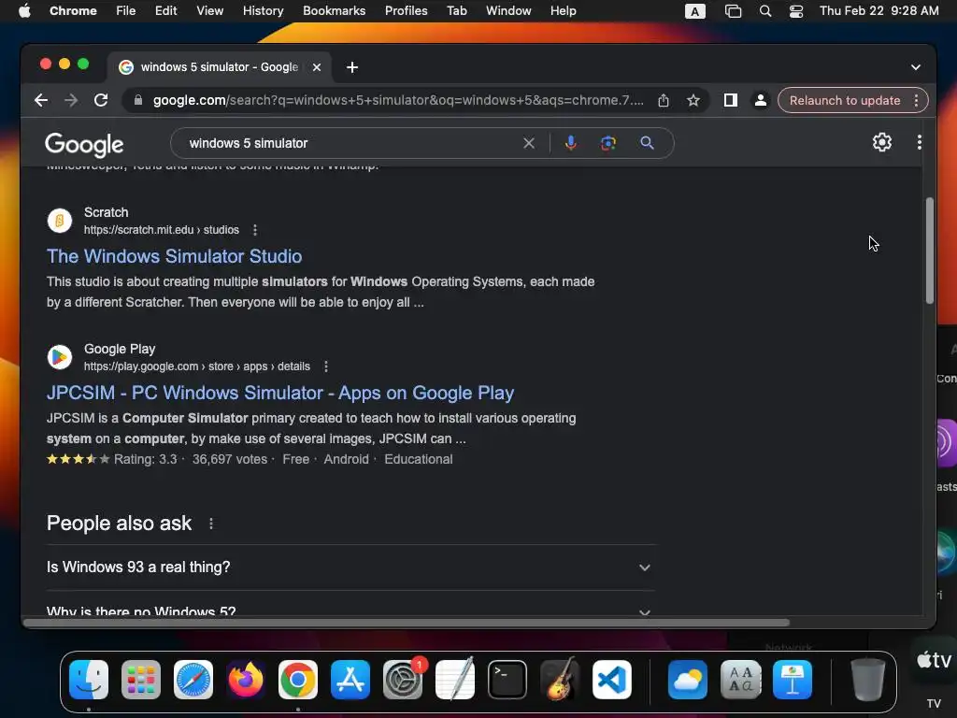The height and width of the screenshot is (718, 957).
Task: Open the Profiles menu
Action: (x=406, y=10)
